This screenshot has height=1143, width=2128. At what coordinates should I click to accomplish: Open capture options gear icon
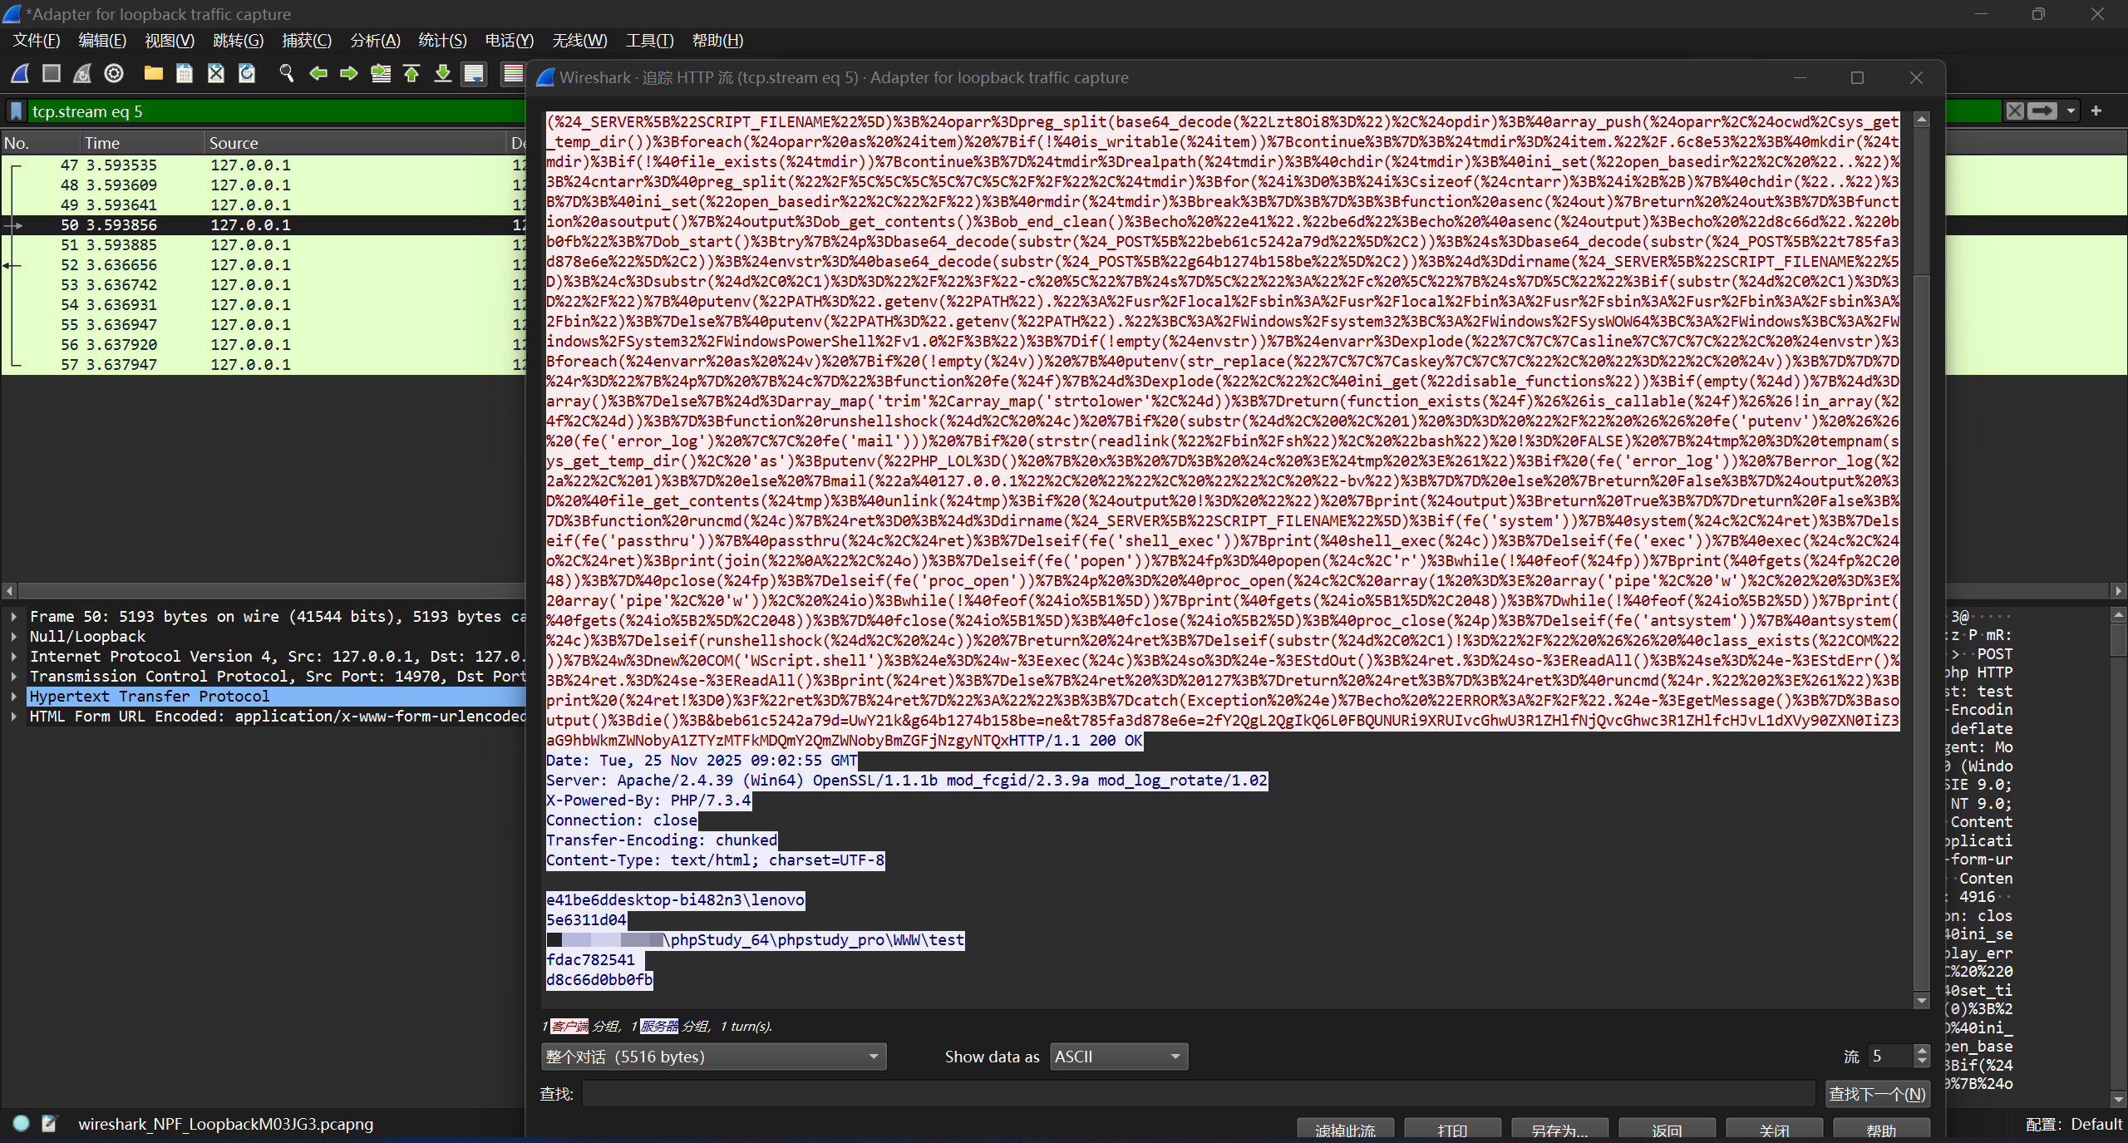114,73
